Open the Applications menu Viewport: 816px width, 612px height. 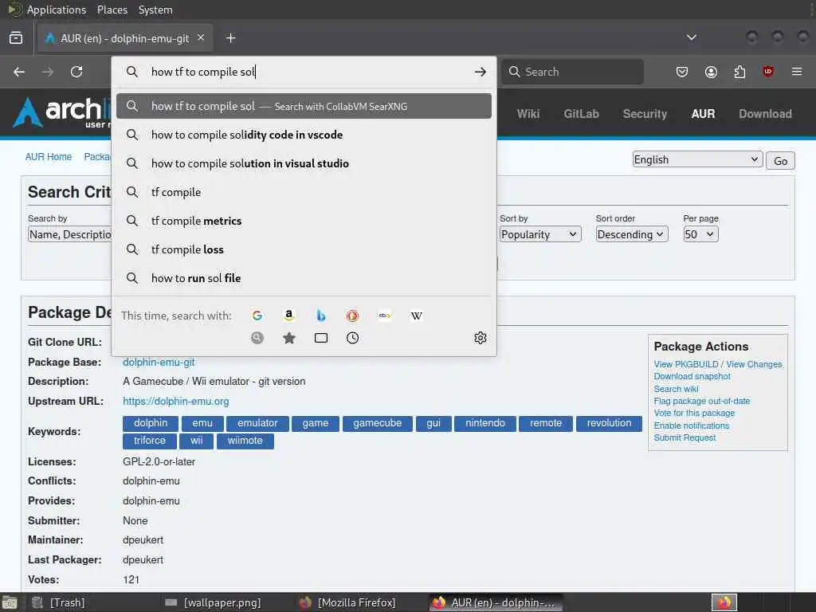click(x=57, y=10)
